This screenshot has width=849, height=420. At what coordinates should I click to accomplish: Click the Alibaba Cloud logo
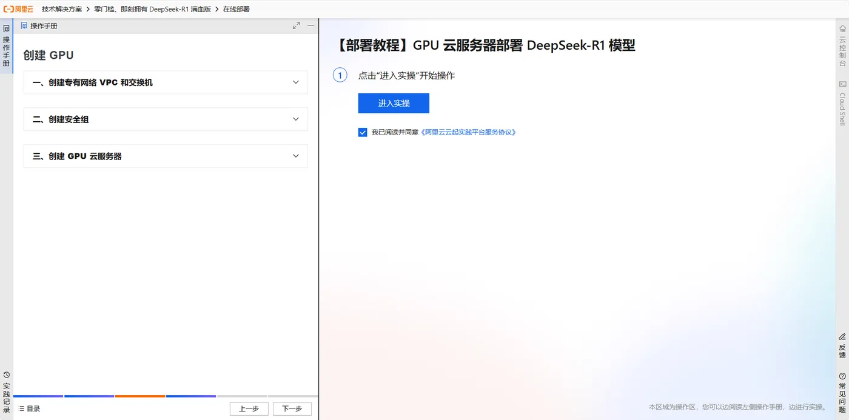(18, 9)
